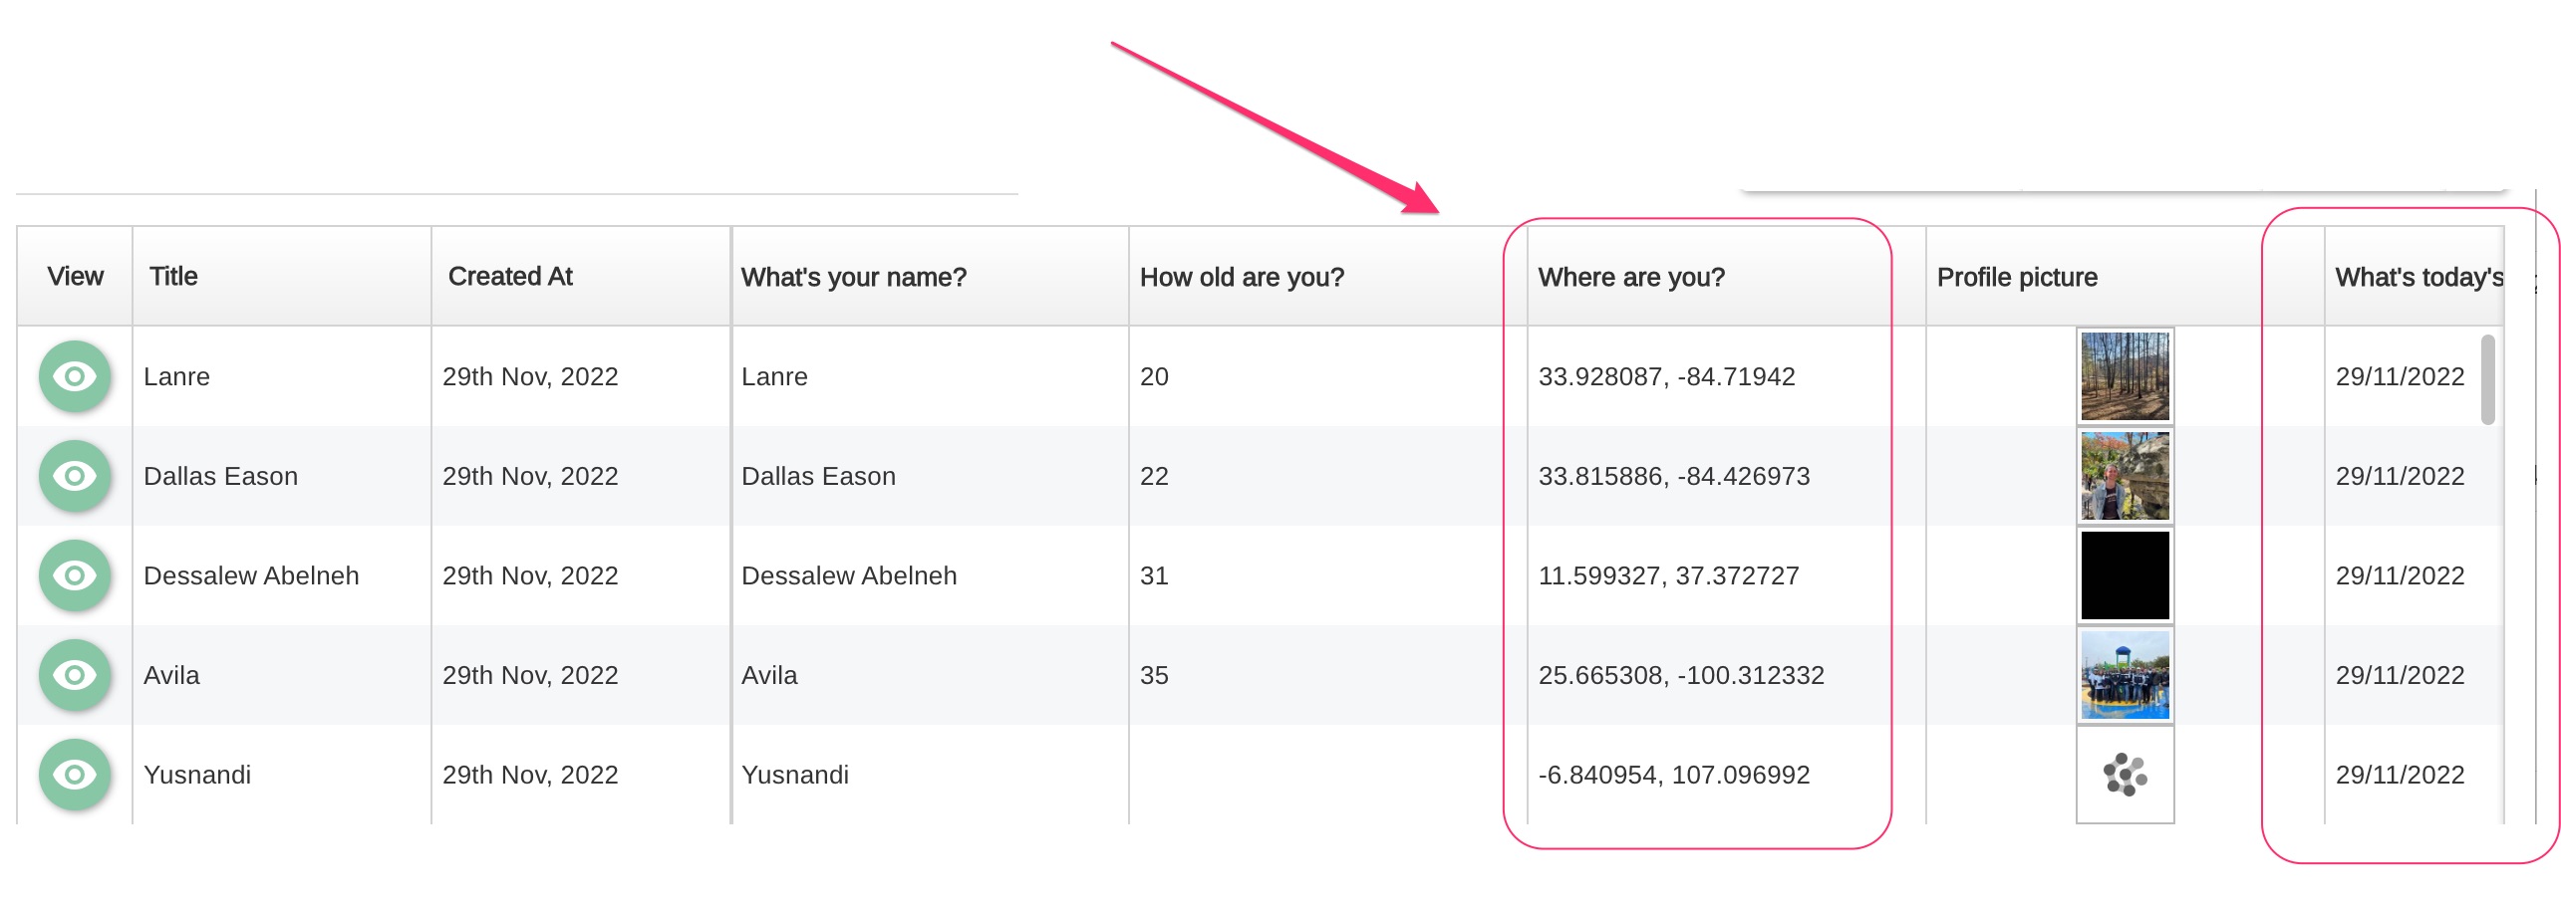This screenshot has height=906, width=2561.
Task: Click the Created At column header
Action: pos(510,277)
